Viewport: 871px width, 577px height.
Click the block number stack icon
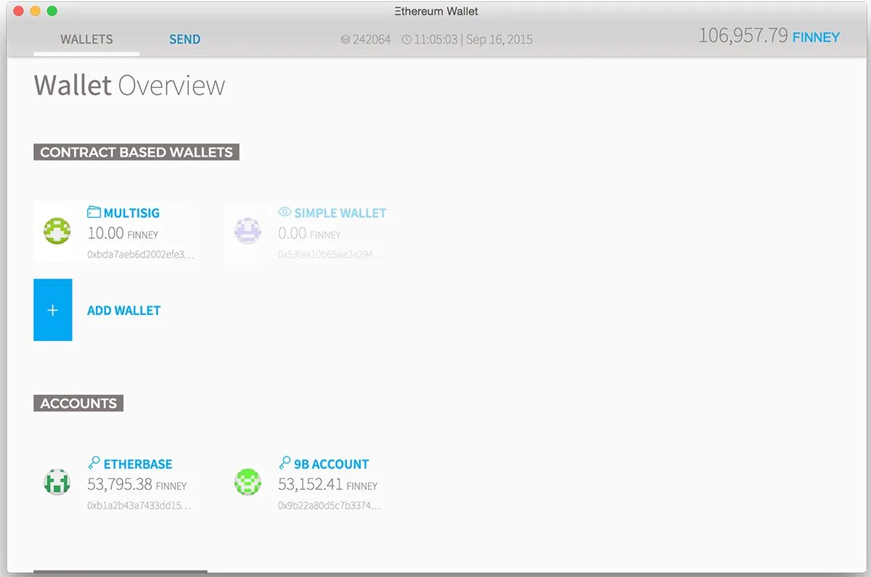(x=345, y=39)
